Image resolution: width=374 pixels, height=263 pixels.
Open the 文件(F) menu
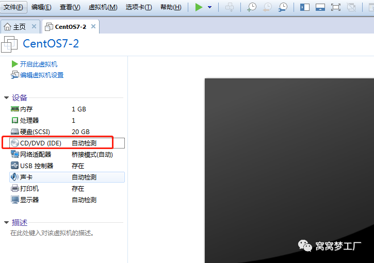pyautogui.click(x=13, y=7)
